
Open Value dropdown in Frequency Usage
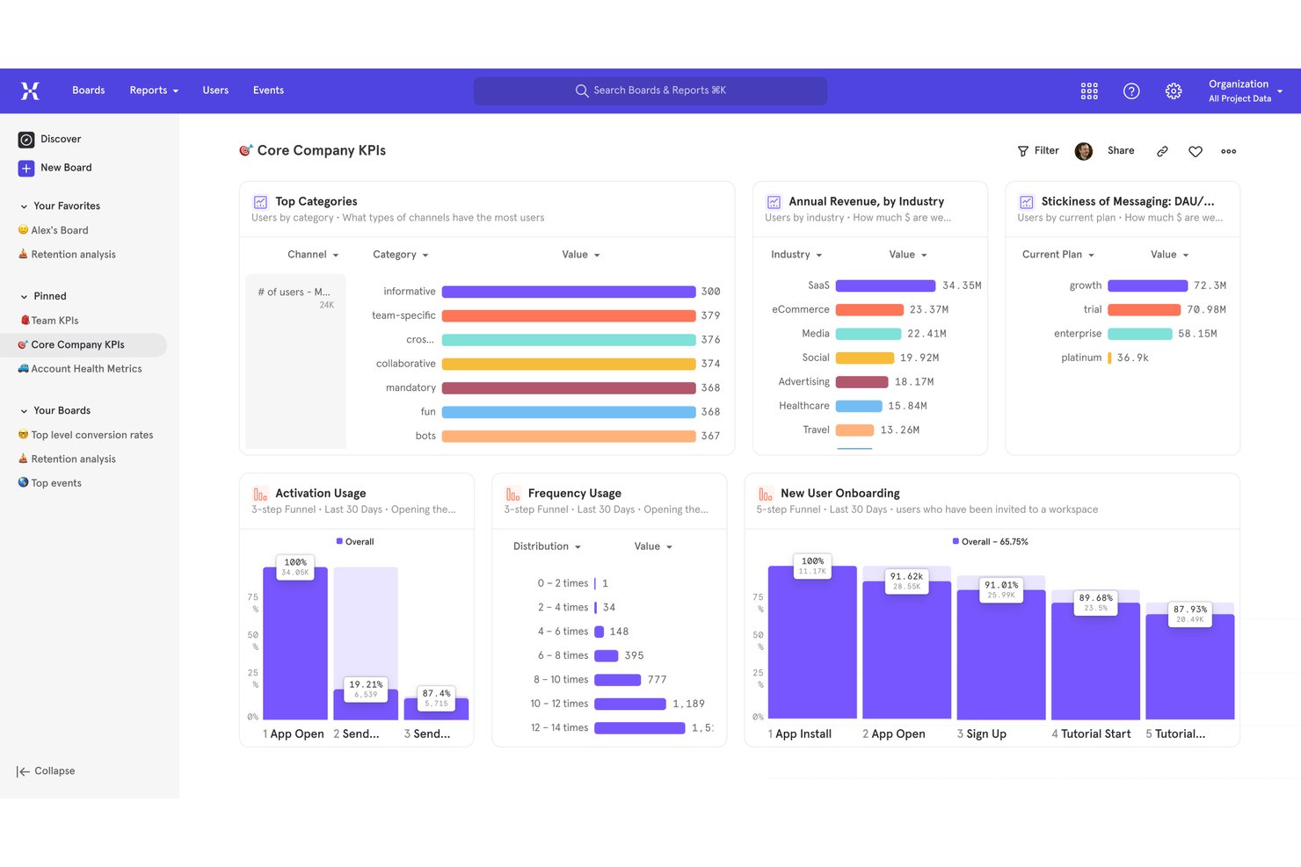click(653, 546)
